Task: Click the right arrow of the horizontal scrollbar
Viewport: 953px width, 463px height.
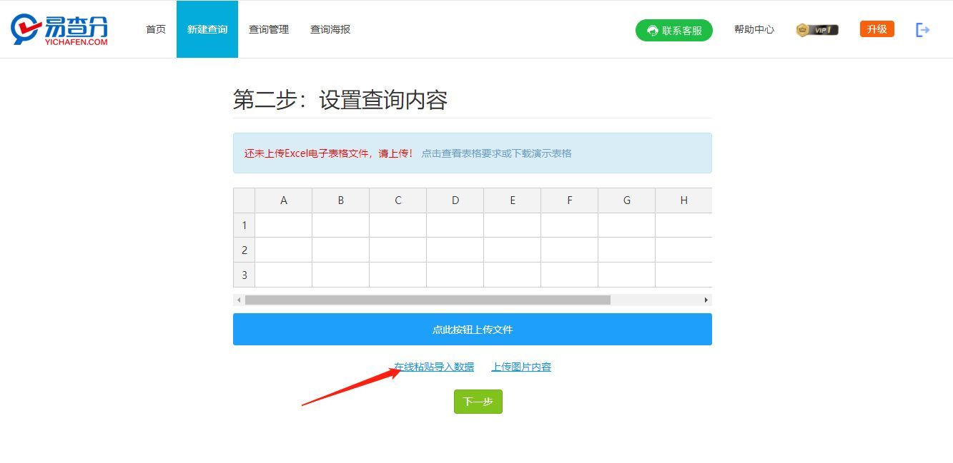Action: point(707,300)
